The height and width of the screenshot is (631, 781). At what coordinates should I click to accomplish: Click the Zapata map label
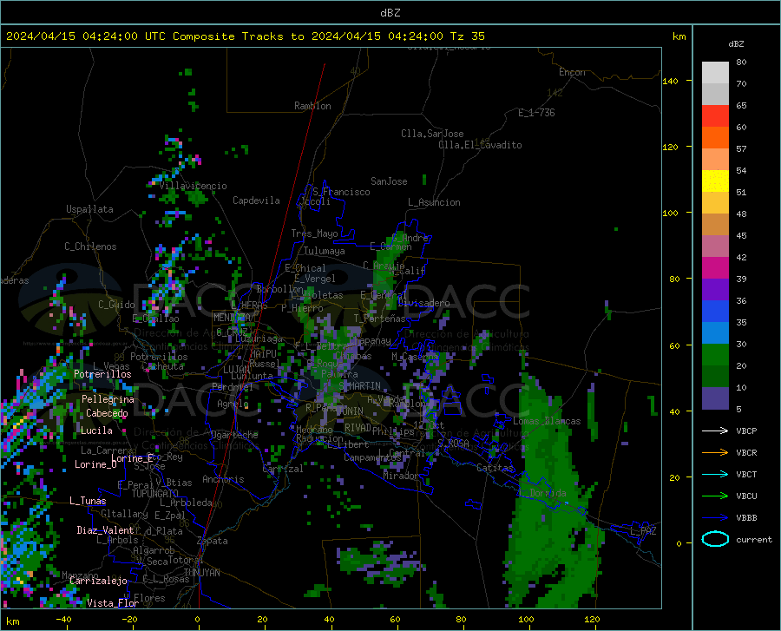tap(213, 541)
